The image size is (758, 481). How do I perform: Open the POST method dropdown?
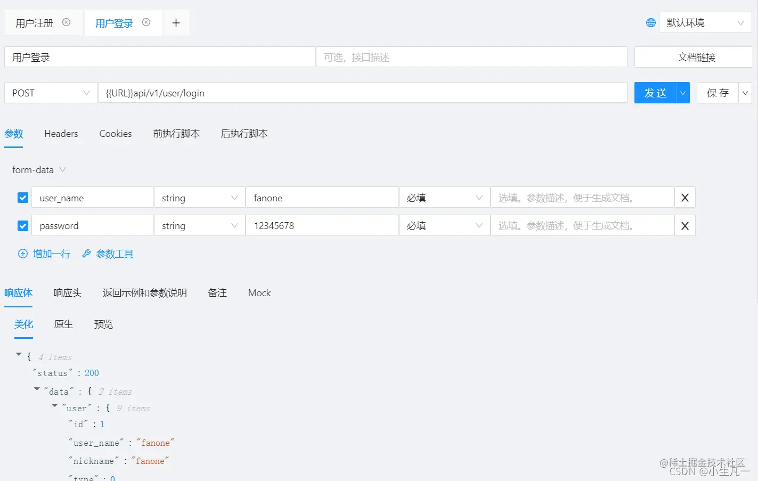click(86, 93)
